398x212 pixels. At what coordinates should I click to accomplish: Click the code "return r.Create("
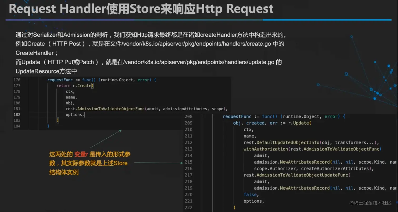click(x=75, y=86)
